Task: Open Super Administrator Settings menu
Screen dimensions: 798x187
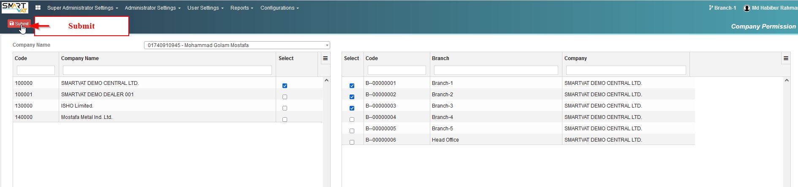Action: pos(82,8)
